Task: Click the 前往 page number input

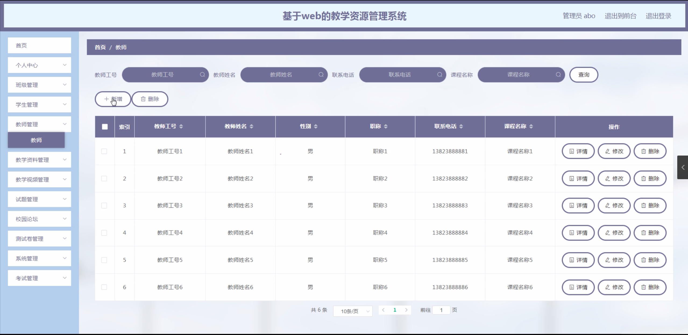Action: [441, 310]
